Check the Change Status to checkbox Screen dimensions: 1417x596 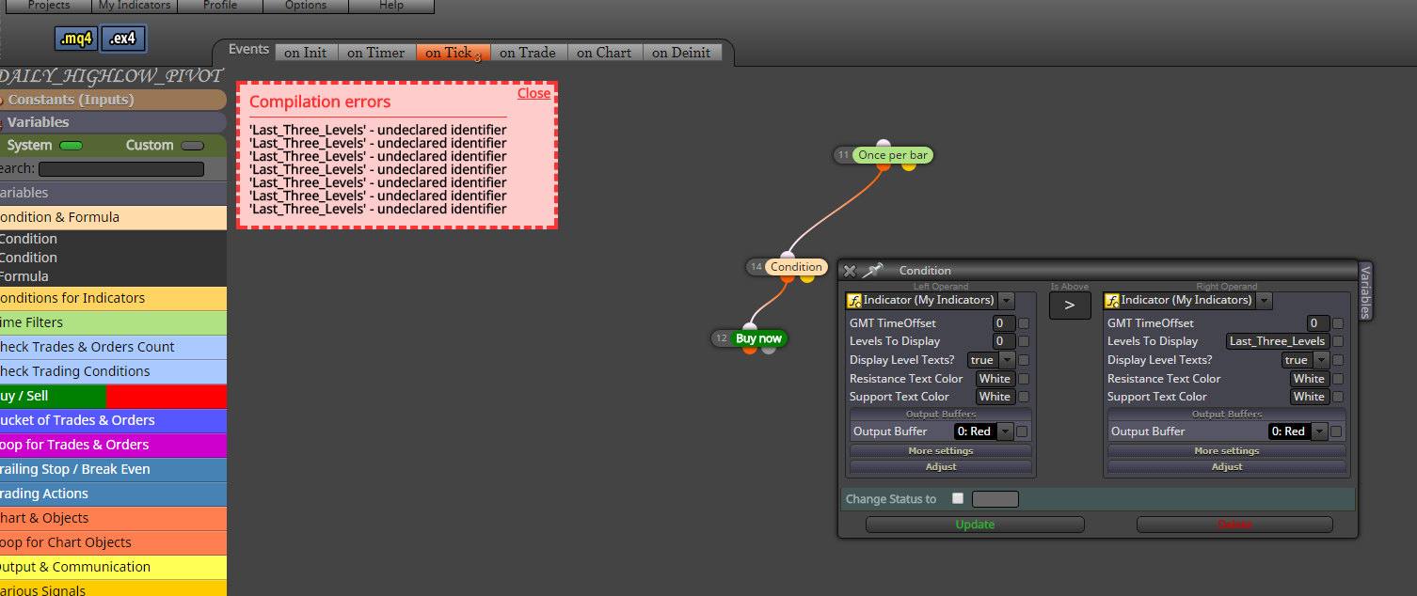click(x=958, y=498)
